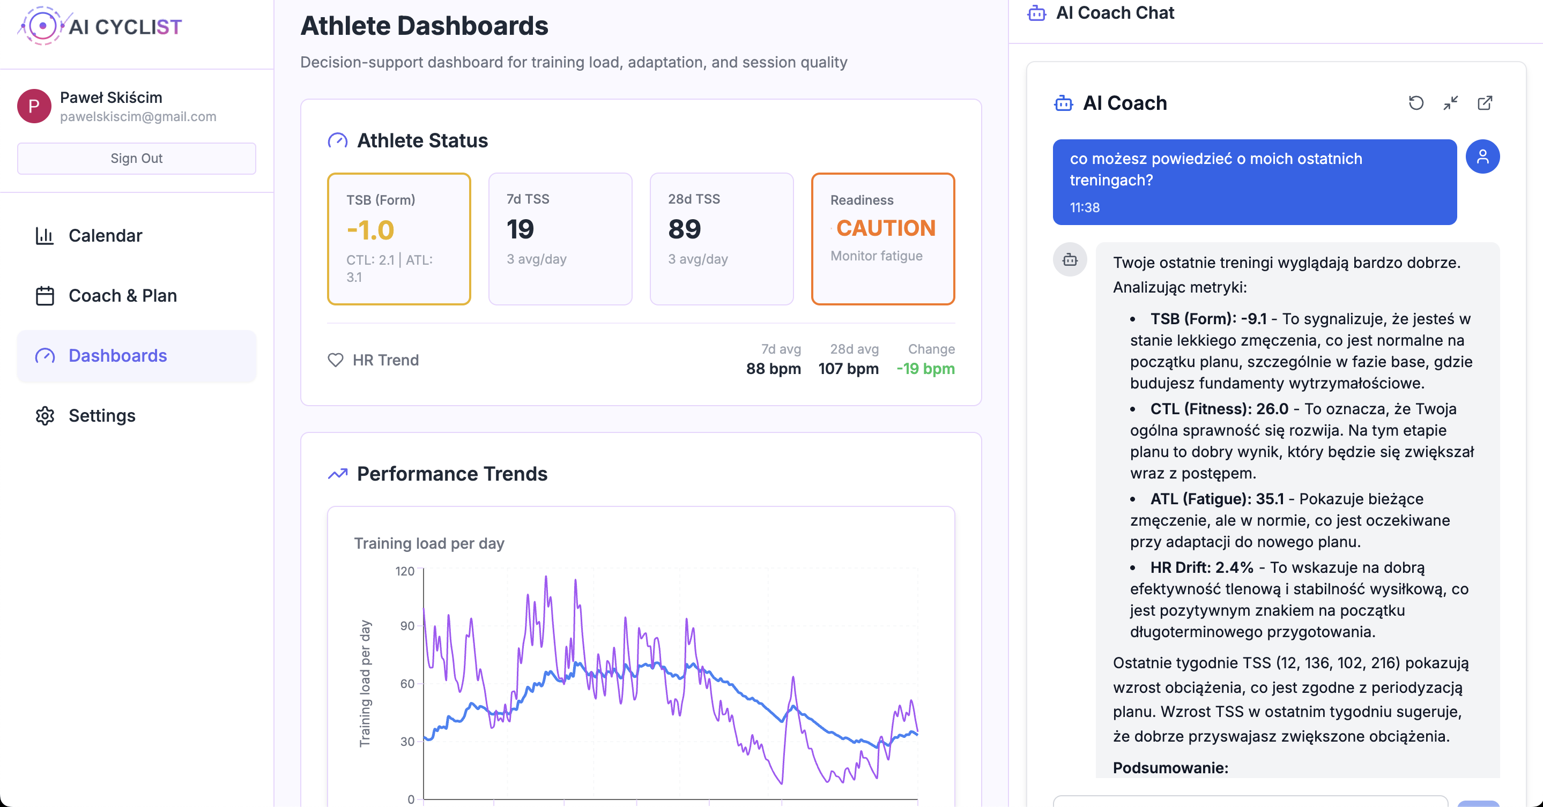Click the gauge icon next to Athlete Status
The width and height of the screenshot is (1543, 807).
point(338,140)
